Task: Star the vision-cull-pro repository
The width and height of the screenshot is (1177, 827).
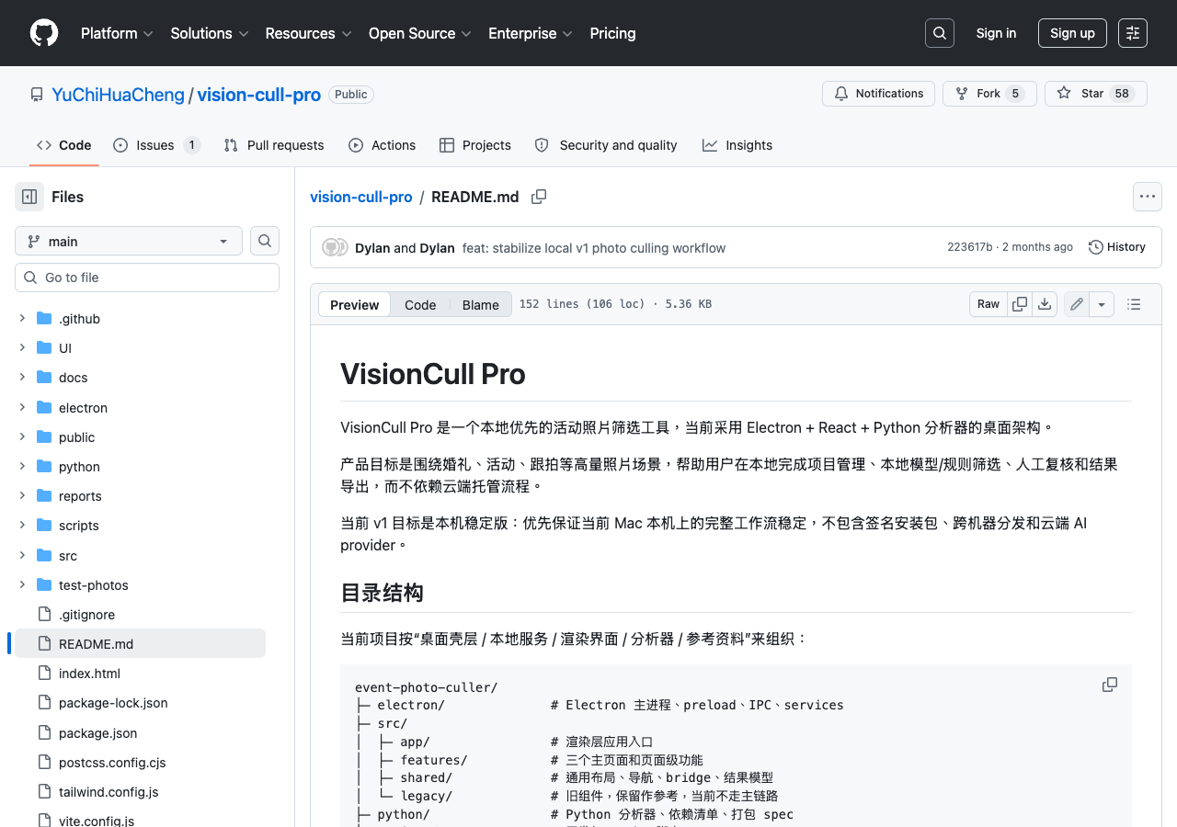Action: point(1096,94)
